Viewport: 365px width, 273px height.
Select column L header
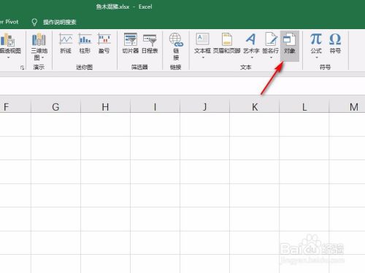click(304, 106)
